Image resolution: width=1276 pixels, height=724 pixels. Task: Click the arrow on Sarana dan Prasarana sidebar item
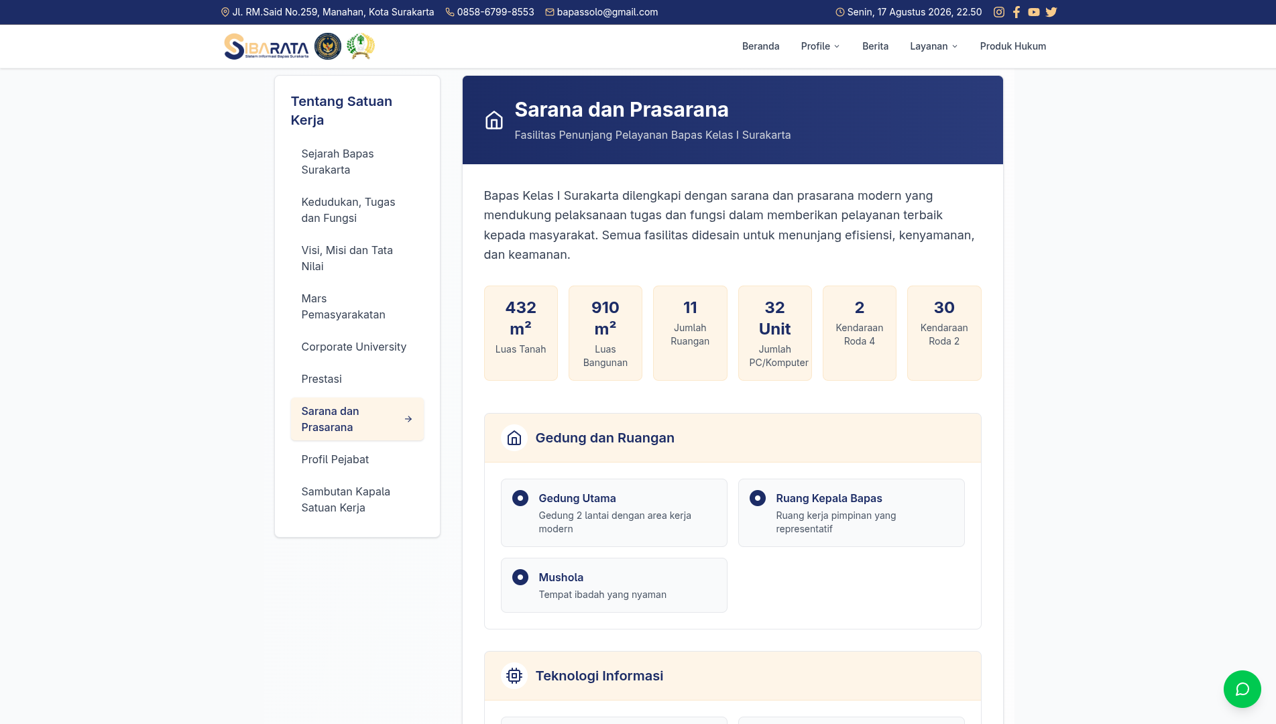(x=408, y=419)
